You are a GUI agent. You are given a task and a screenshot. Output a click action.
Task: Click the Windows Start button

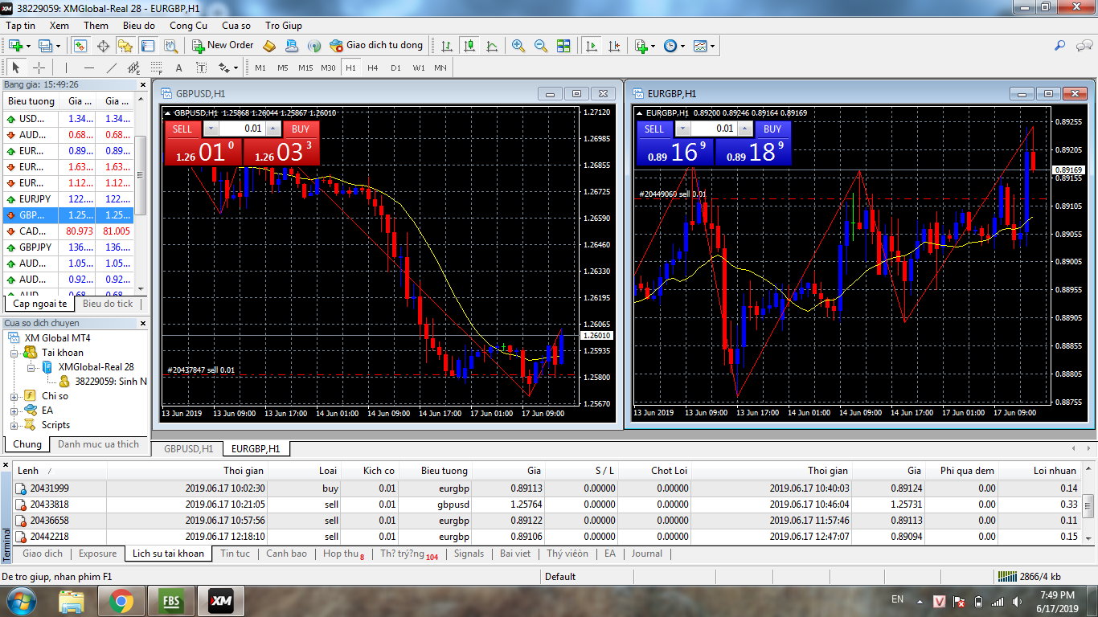(21, 600)
